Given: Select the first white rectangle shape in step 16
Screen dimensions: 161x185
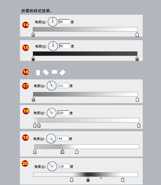Looking at the screenshot, I should [38, 73].
